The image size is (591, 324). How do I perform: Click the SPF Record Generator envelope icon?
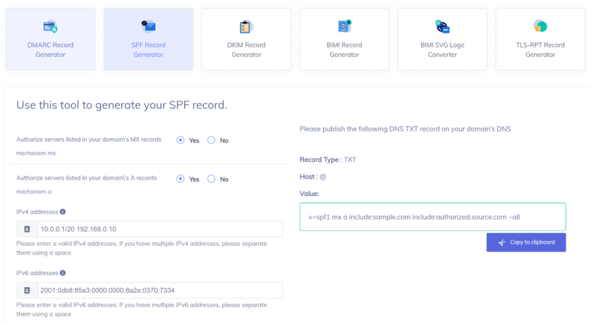pyautogui.click(x=148, y=26)
